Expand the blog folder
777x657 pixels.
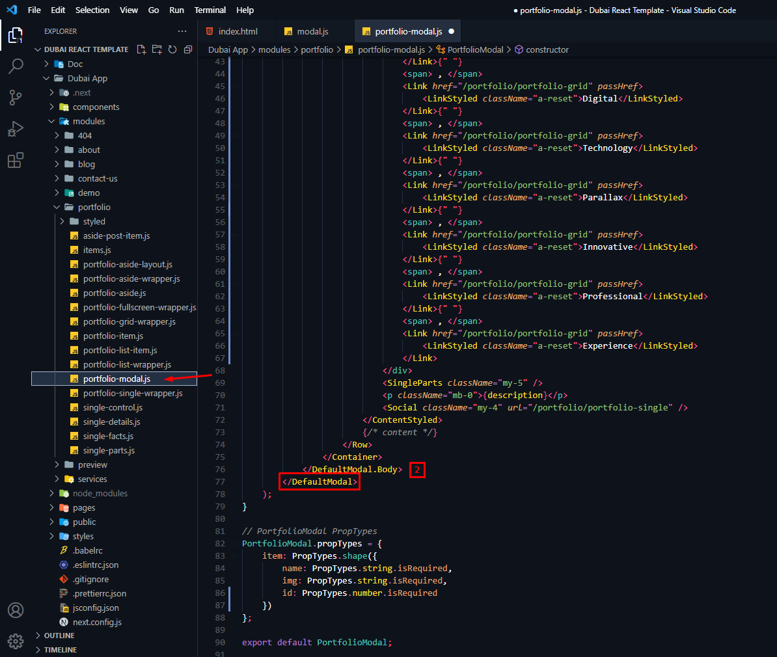[x=86, y=164]
